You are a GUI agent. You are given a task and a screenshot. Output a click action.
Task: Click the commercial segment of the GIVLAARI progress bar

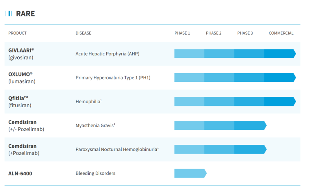(x=279, y=54)
